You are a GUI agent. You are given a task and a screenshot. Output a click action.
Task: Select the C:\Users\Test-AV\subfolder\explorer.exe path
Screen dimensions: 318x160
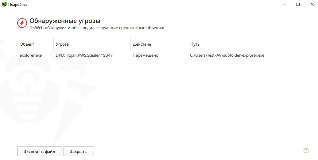coord(227,55)
